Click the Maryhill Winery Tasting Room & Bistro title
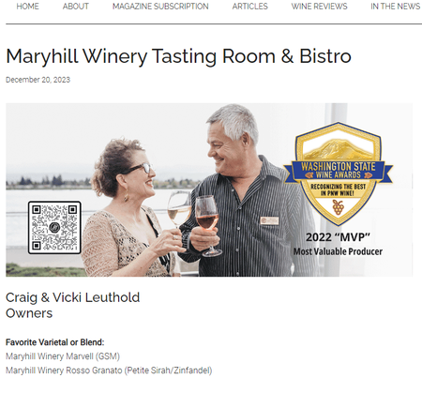This screenshot has width=422, height=393. coord(178,56)
